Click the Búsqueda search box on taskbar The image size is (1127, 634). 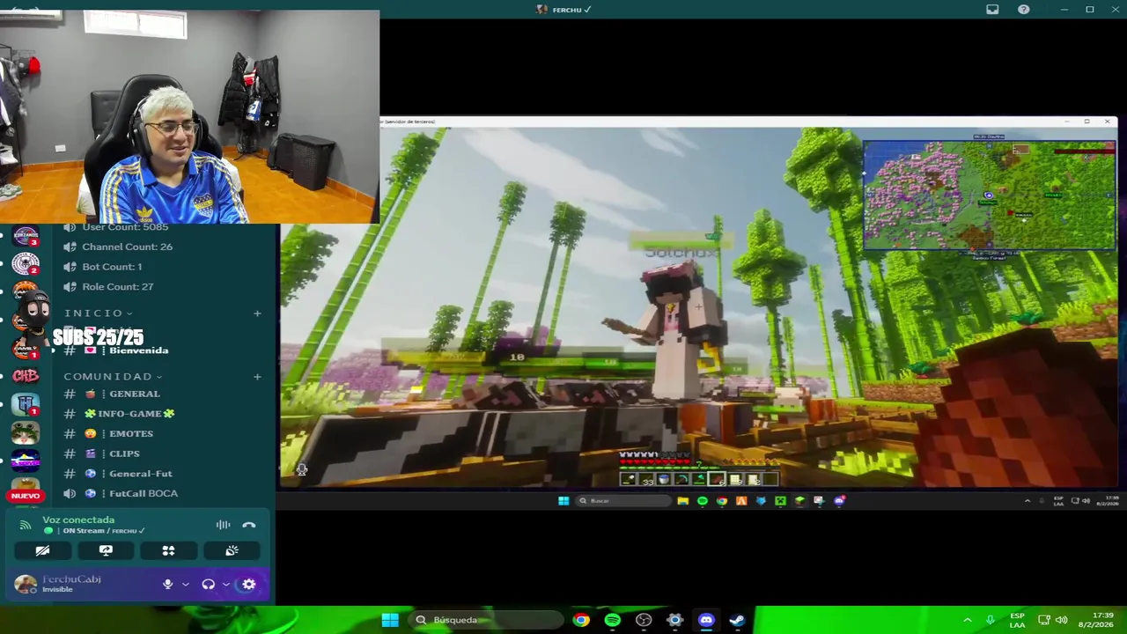(487, 620)
